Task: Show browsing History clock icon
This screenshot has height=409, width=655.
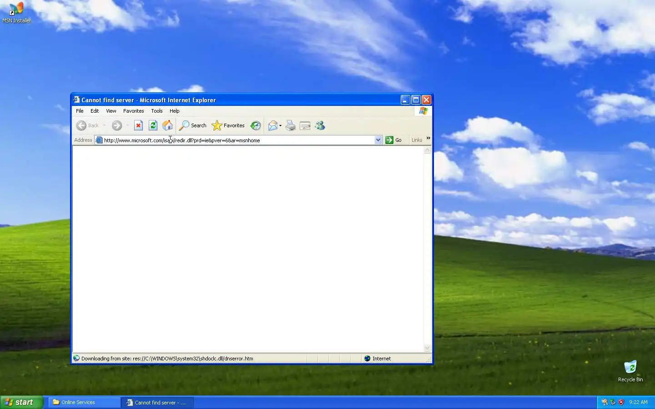Action: [x=256, y=125]
